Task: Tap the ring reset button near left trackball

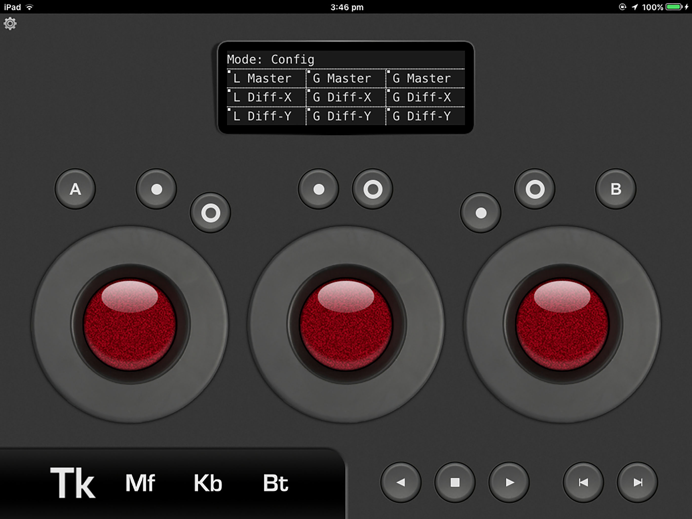Action: [210, 213]
